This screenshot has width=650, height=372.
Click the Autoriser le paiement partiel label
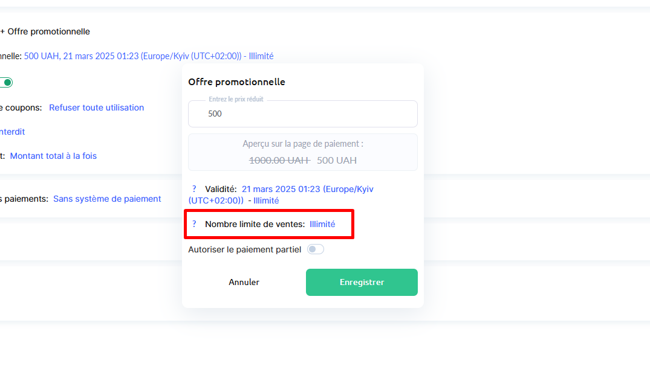[x=244, y=249]
